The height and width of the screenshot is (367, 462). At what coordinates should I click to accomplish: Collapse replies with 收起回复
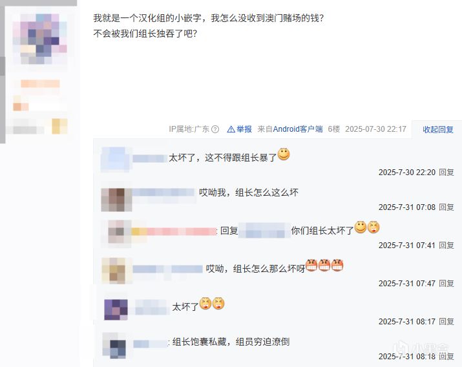pyautogui.click(x=438, y=129)
